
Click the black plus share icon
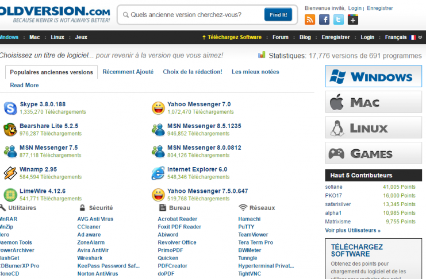(x=352, y=20)
